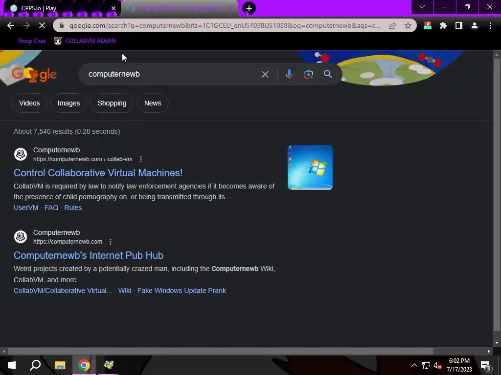Open a new tab

(x=249, y=8)
